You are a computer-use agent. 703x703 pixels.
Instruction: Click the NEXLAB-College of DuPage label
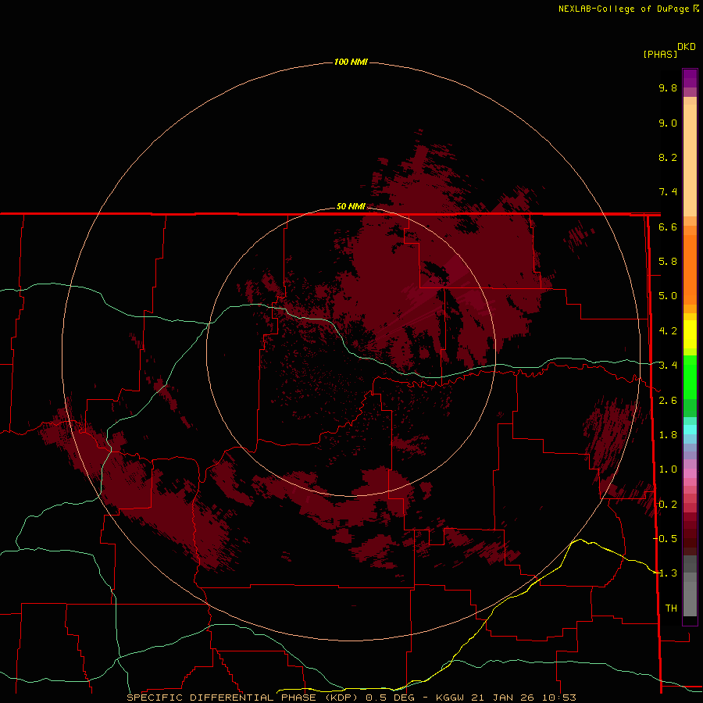coord(625,9)
